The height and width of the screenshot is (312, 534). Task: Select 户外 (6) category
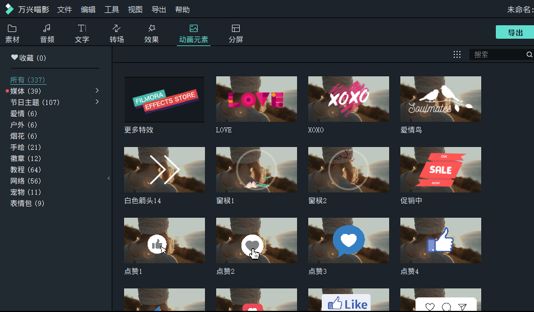click(24, 125)
